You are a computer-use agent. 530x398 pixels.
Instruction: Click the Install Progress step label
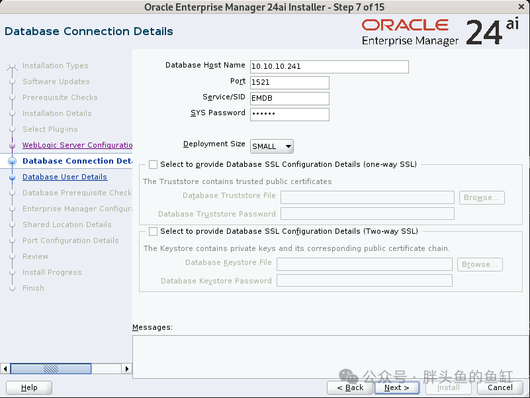point(52,272)
